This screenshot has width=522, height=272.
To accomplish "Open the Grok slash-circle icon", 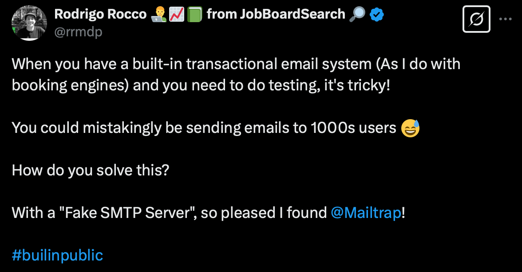I will point(476,19).
